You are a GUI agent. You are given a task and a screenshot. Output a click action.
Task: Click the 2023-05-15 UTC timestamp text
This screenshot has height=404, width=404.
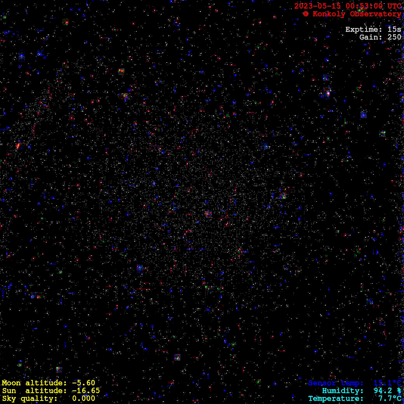click(x=348, y=6)
